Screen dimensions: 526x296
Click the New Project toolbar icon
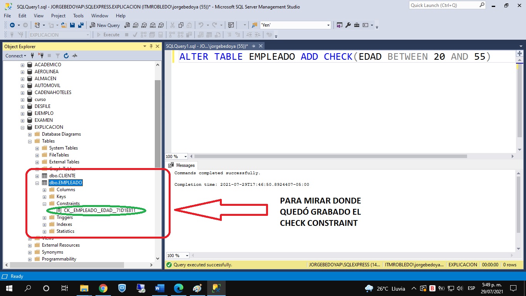pos(37,25)
